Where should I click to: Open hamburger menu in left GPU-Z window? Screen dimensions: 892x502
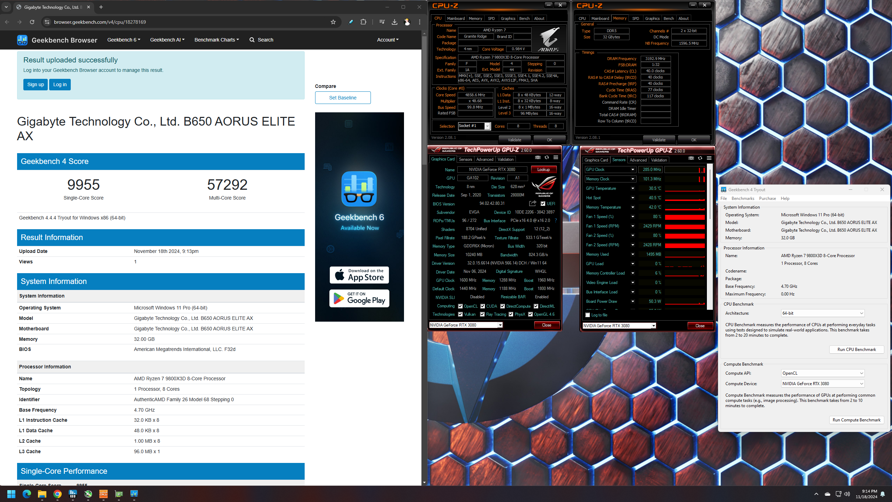(556, 158)
